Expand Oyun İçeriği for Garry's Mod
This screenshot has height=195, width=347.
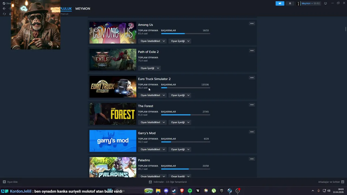180,149
